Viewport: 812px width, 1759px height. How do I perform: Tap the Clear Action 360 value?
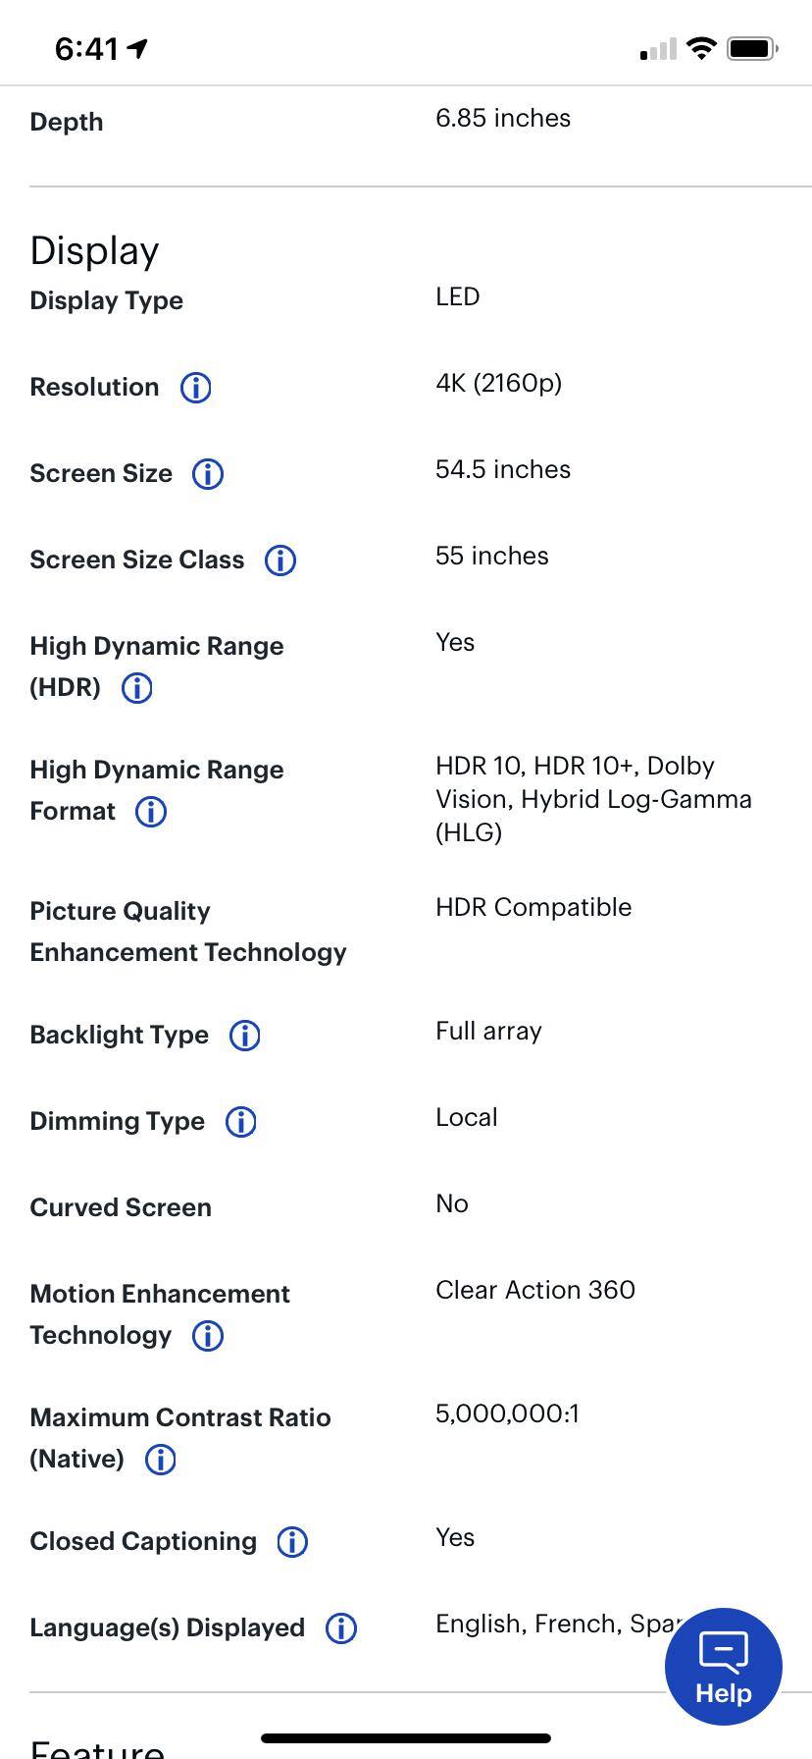pyautogui.click(x=535, y=1291)
